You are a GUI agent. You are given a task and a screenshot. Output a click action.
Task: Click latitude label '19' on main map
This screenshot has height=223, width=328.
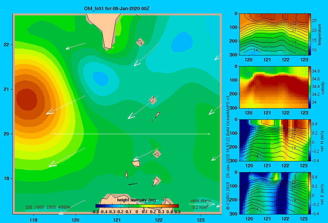coord(6,178)
